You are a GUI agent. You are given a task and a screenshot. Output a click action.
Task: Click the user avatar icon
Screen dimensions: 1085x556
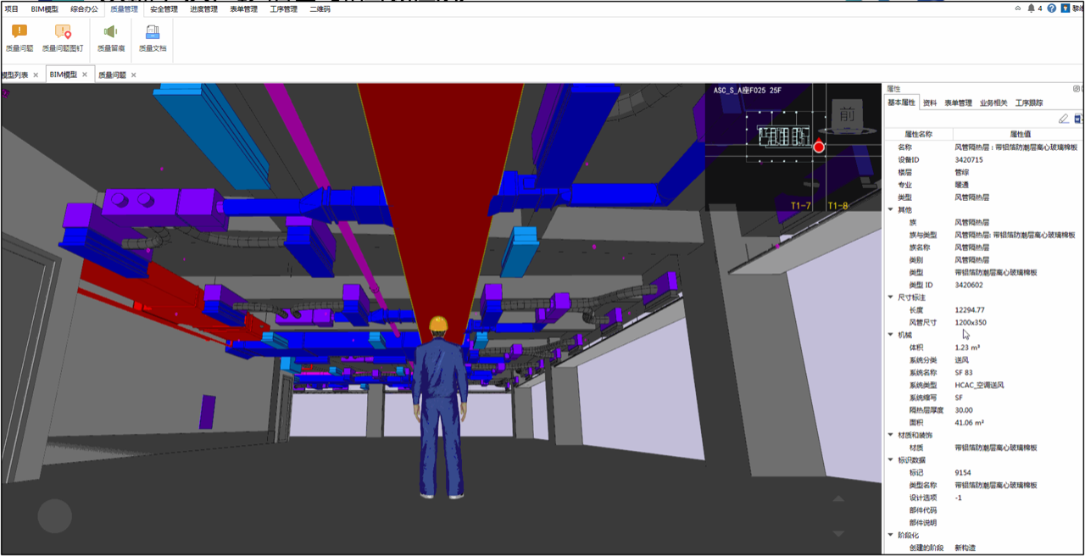click(1065, 8)
